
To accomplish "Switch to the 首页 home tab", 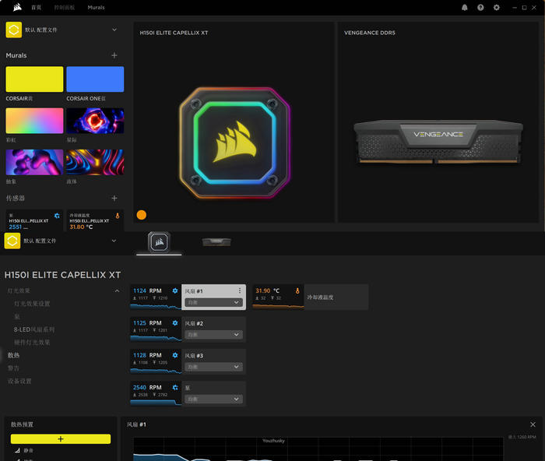I will (x=36, y=7).
